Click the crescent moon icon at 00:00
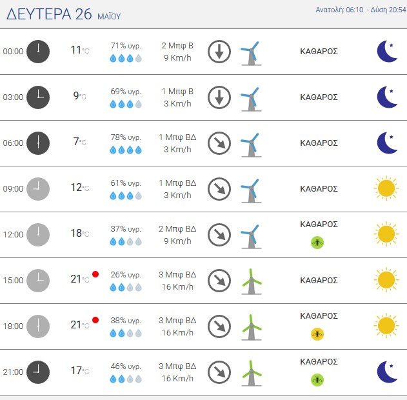Image resolution: width=407 pixels, height=400 pixels. pyautogui.click(x=387, y=52)
